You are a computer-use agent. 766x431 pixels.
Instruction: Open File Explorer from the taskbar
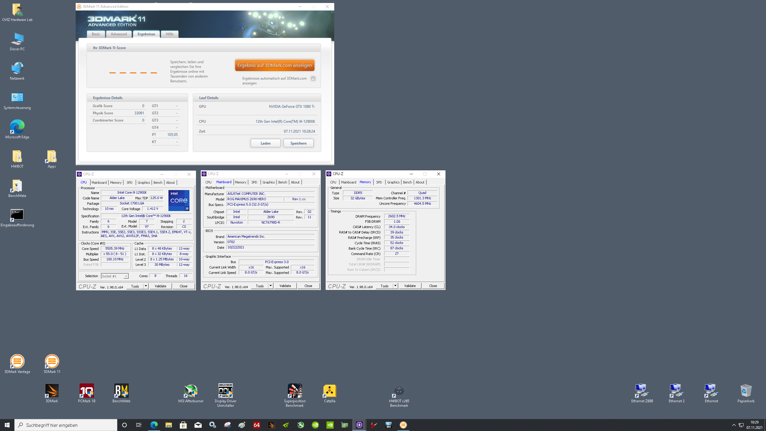coord(168,425)
